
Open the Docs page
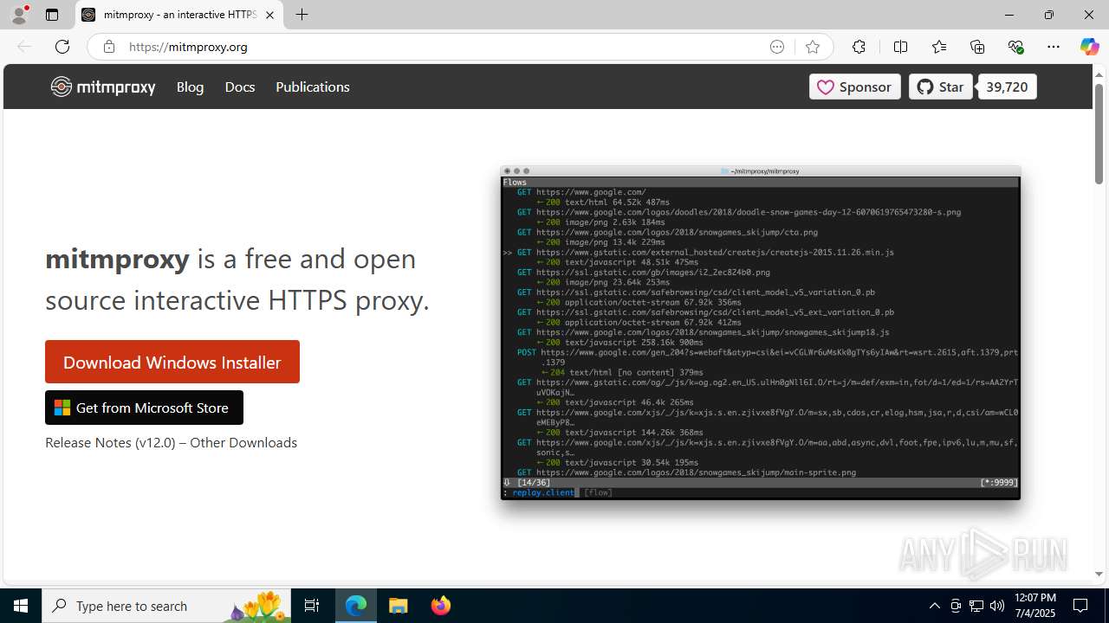point(240,87)
